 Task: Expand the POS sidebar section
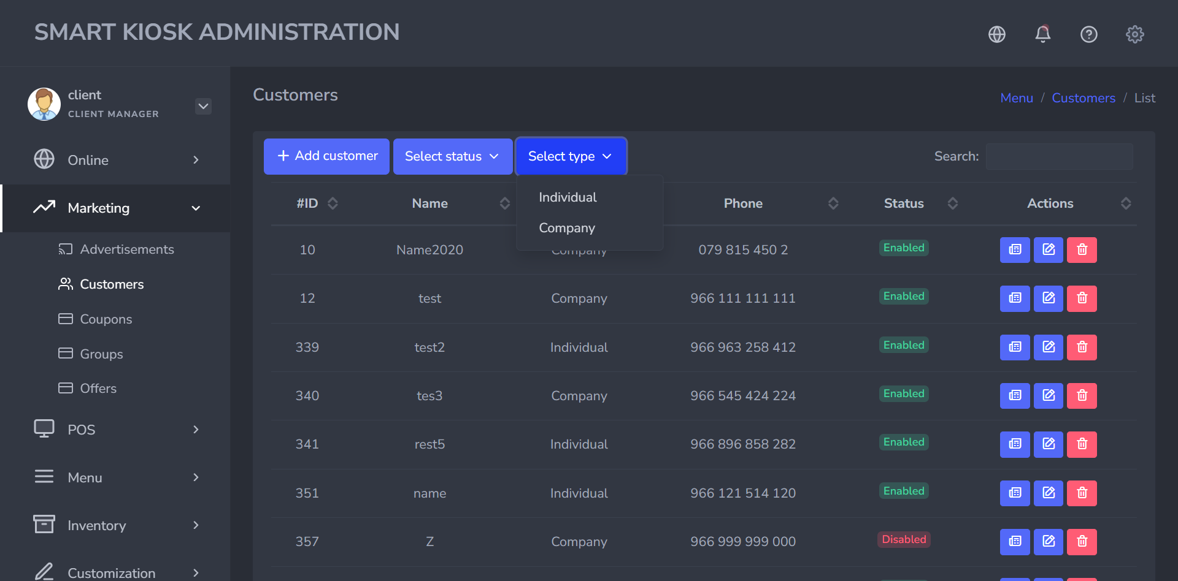(115, 429)
